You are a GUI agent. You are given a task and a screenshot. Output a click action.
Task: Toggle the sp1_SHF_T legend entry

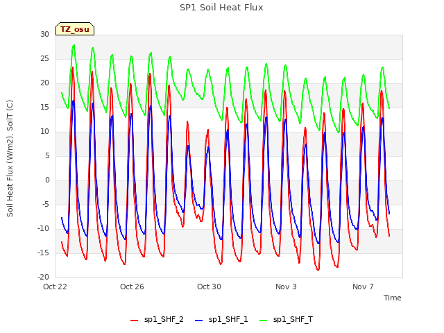pyautogui.click(x=286, y=320)
